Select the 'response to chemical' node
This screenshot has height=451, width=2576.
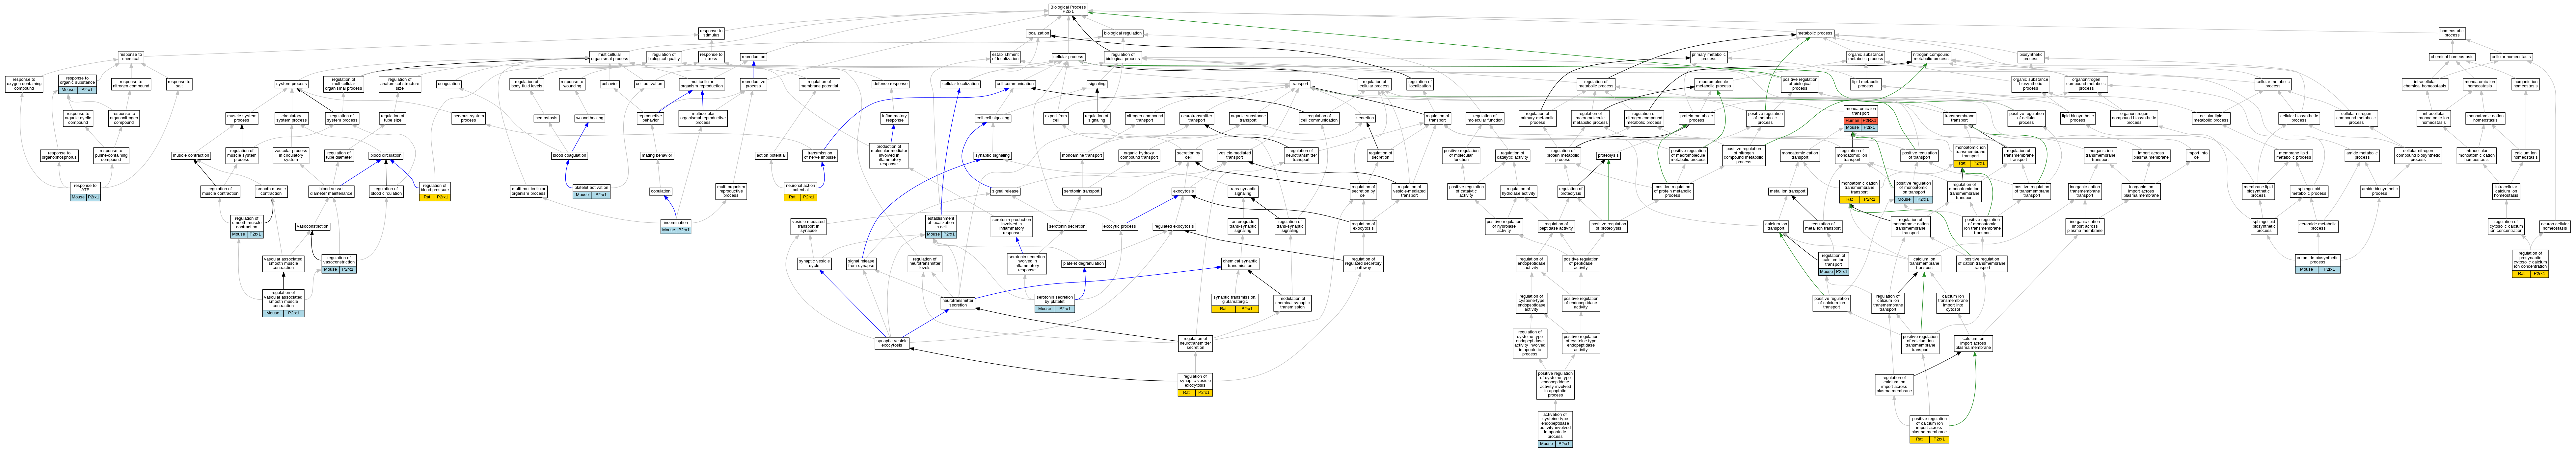point(131,57)
